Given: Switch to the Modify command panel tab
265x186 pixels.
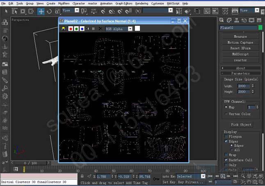Looking at the screenshot, I should click(x=229, y=20).
